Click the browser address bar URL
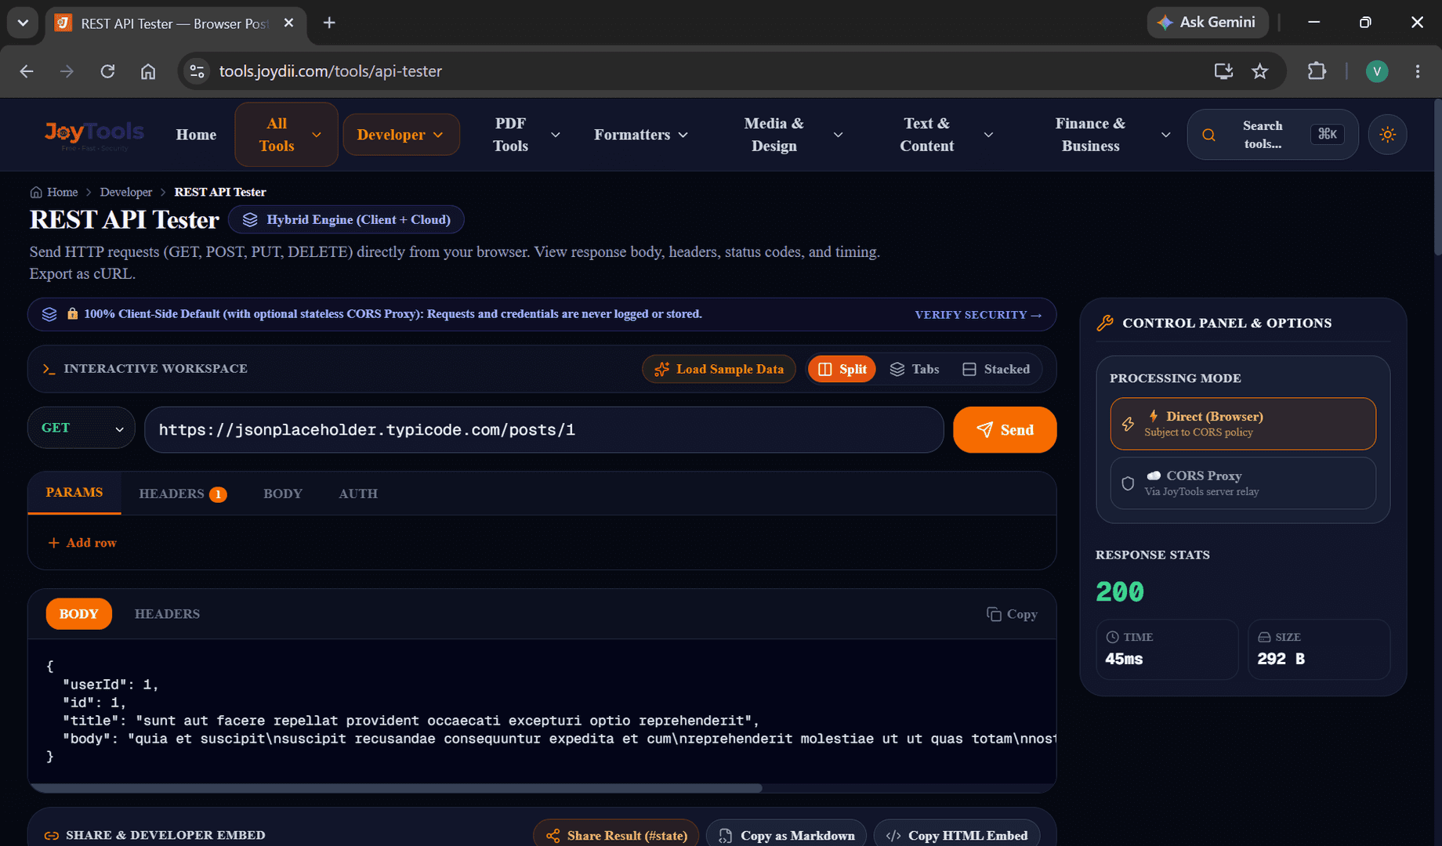The height and width of the screenshot is (846, 1442). (x=331, y=71)
